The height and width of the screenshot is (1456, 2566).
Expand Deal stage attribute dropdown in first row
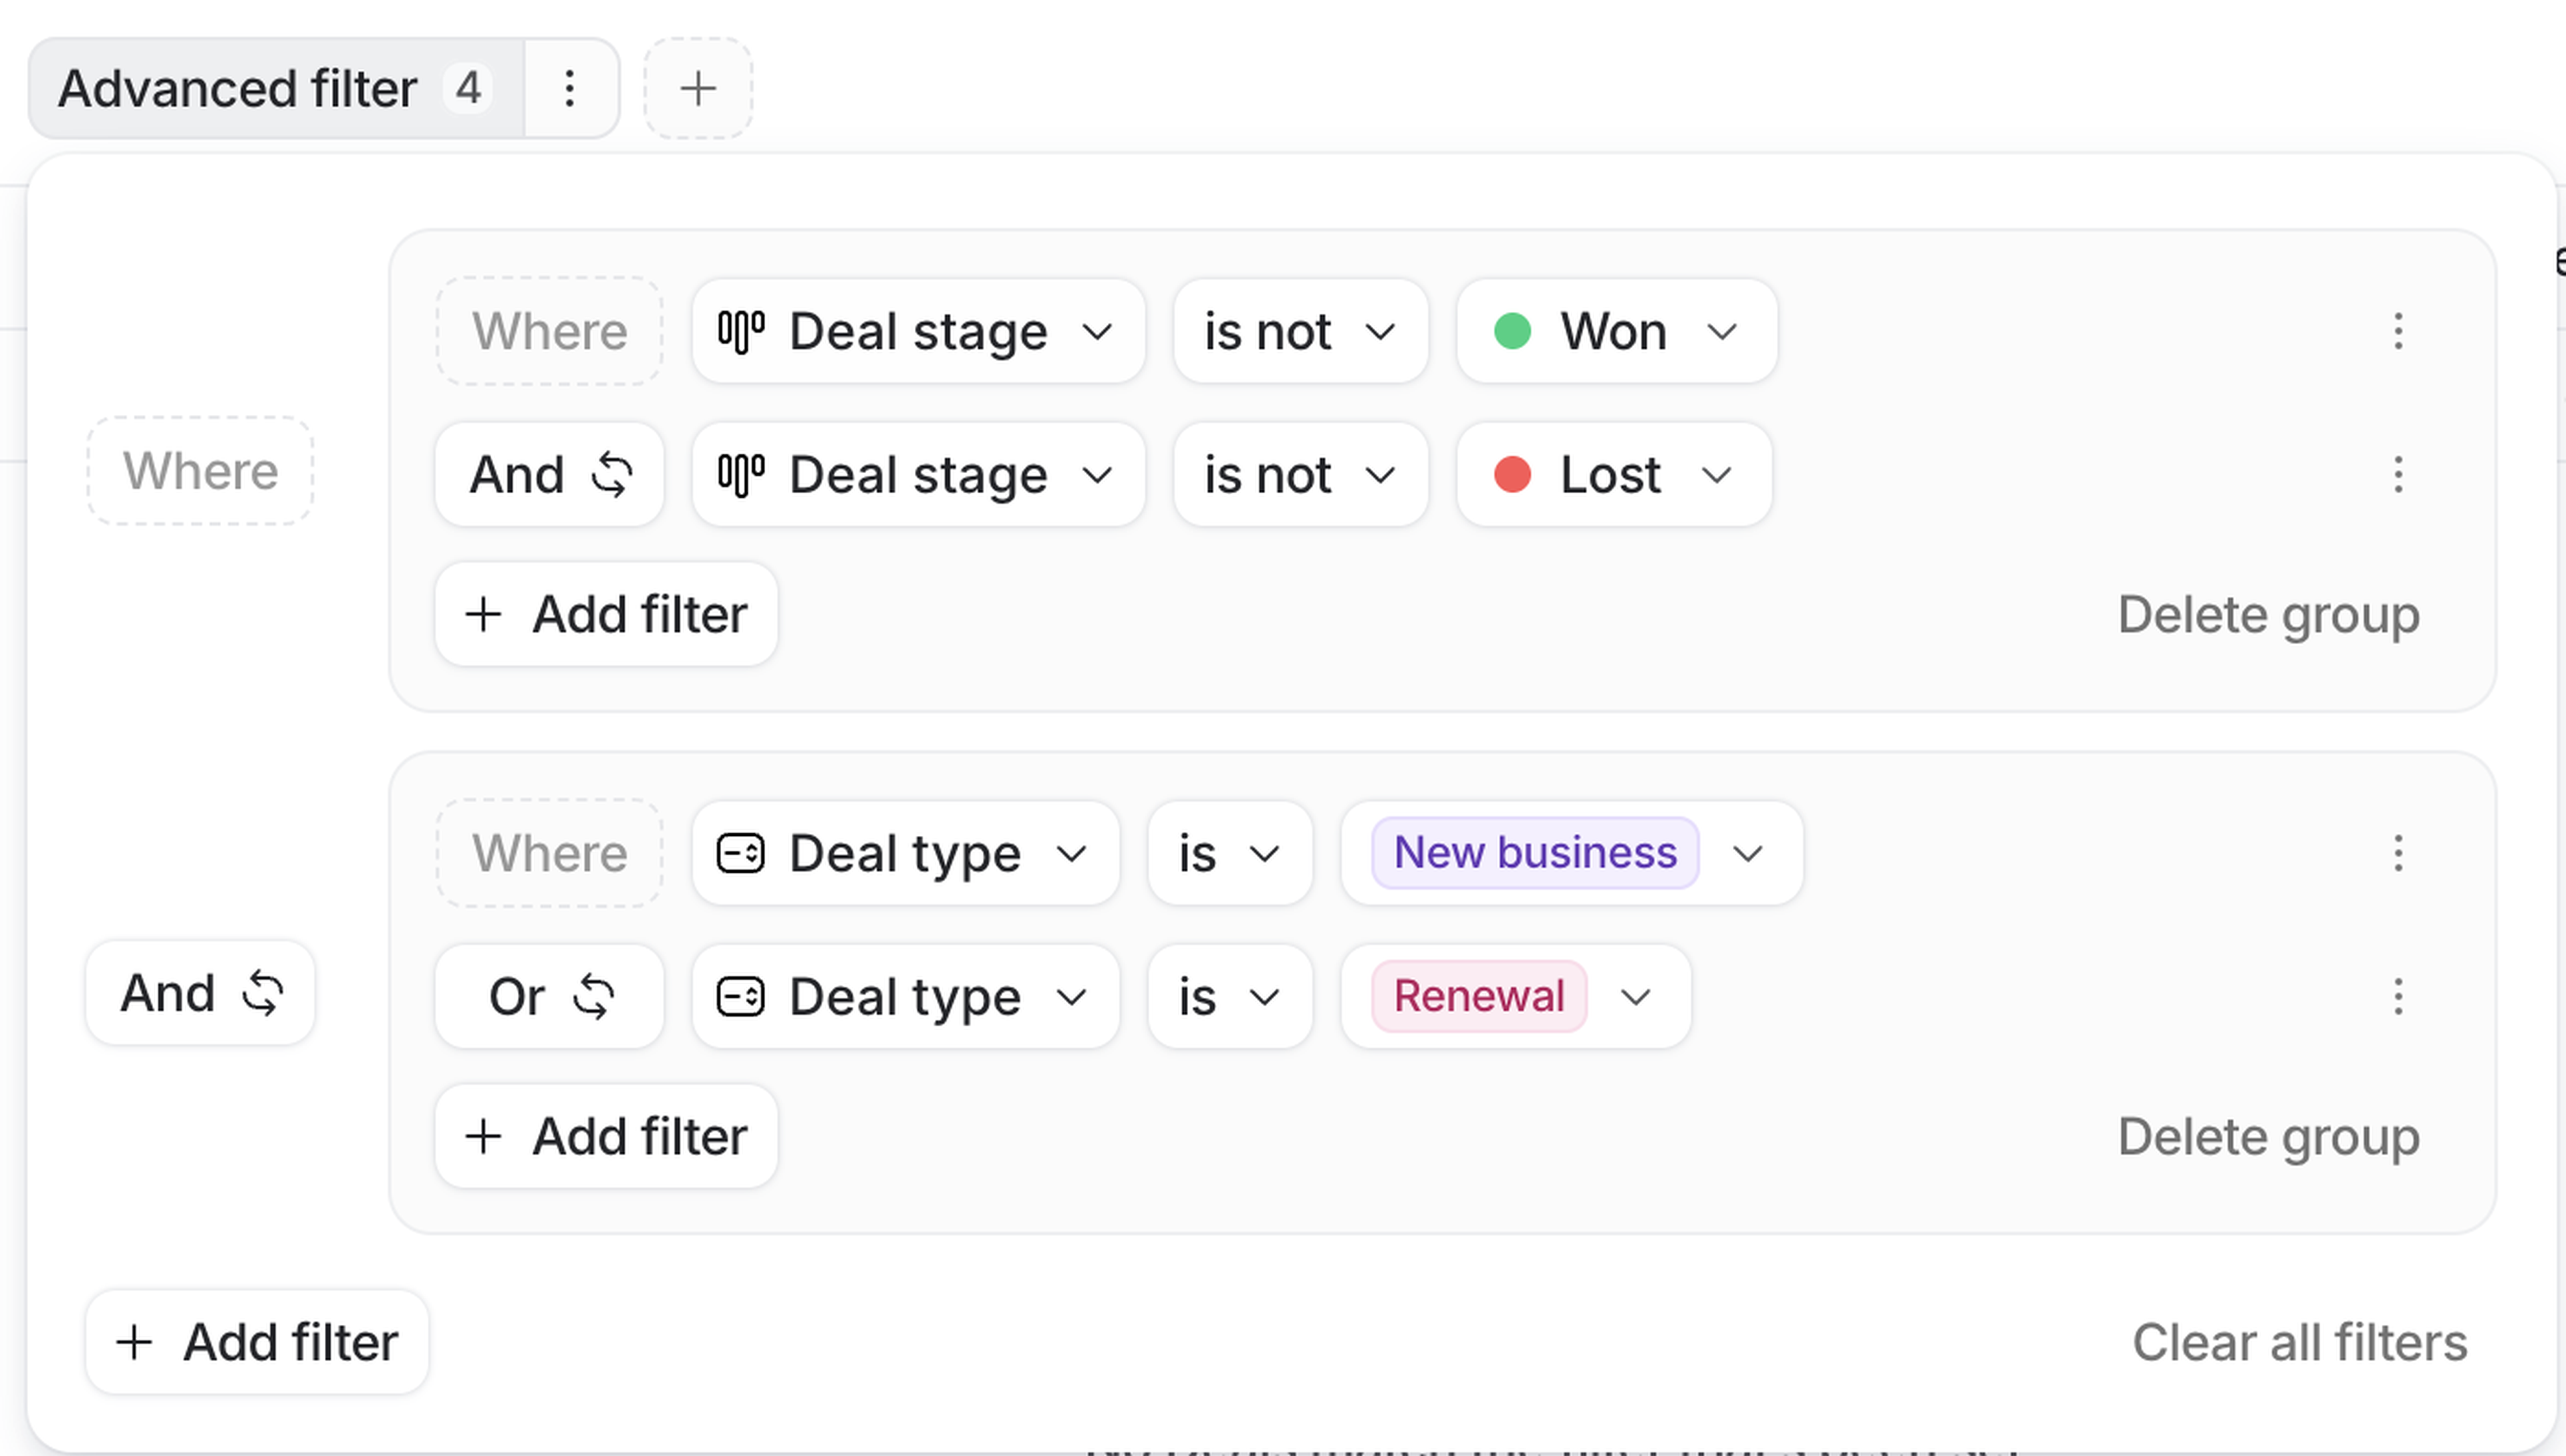pyautogui.click(x=917, y=331)
